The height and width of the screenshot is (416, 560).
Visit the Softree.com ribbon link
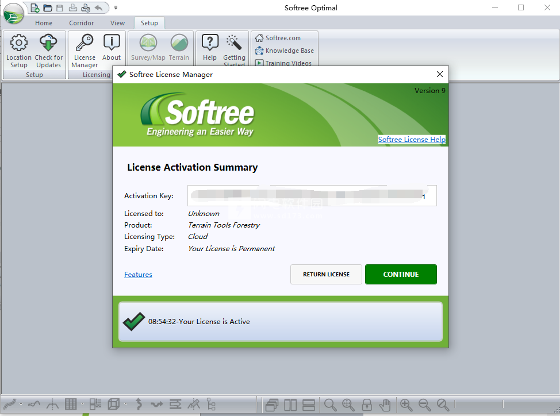tap(278, 38)
